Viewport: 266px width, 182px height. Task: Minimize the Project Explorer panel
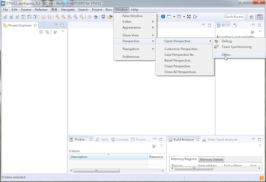[x=56, y=25]
